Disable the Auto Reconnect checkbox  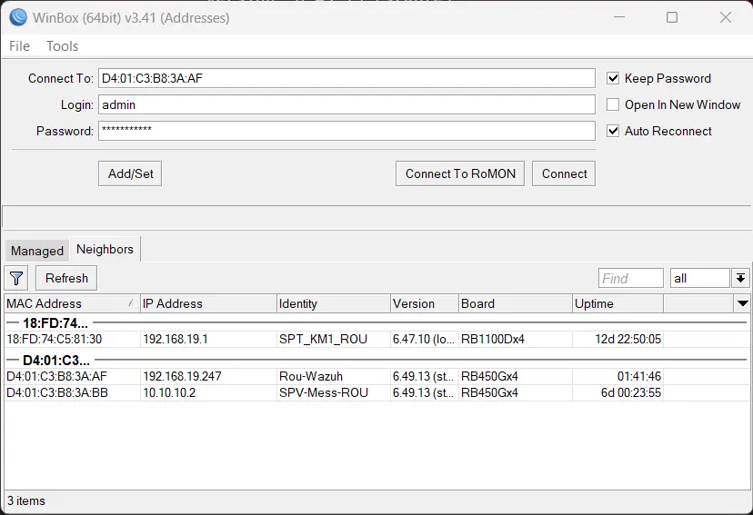click(x=613, y=131)
